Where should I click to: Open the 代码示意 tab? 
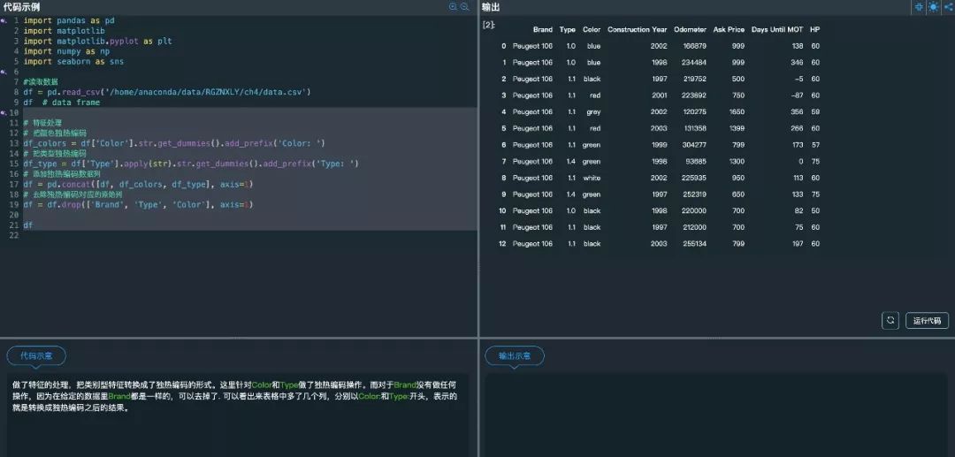click(x=36, y=356)
